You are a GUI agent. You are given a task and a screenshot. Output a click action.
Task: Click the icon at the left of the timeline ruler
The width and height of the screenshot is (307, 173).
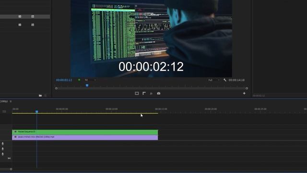point(4,111)
